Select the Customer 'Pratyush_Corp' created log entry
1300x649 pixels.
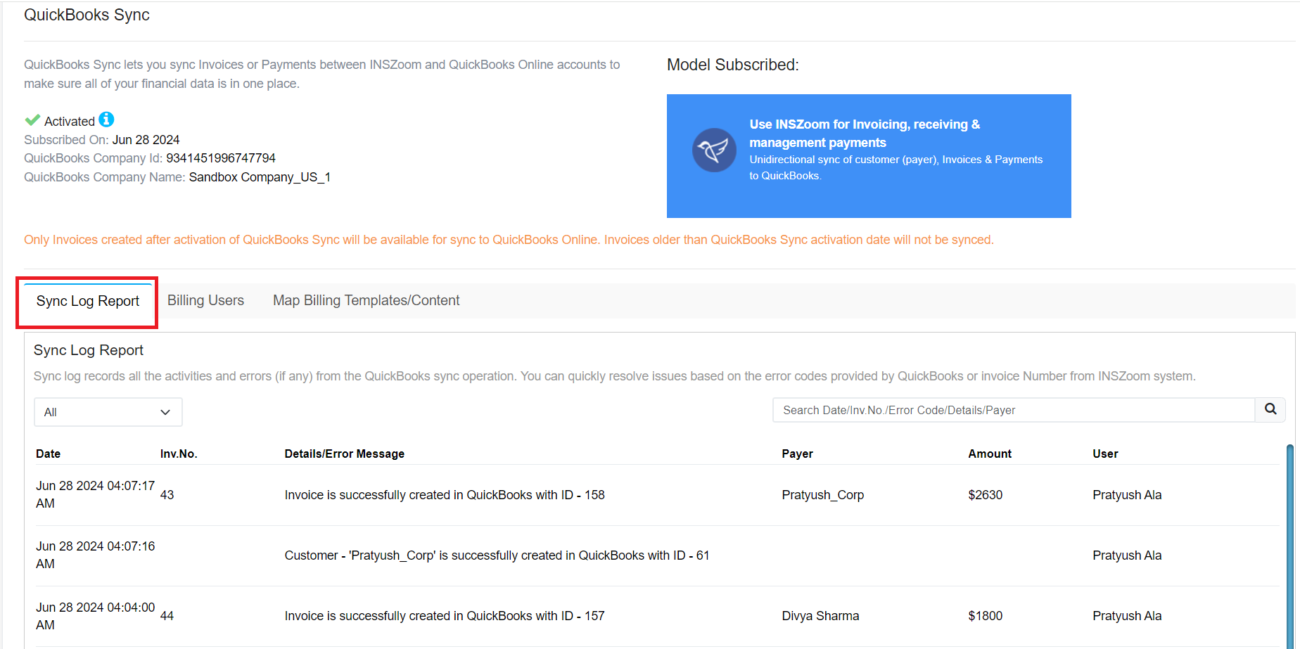click(497, 555)
